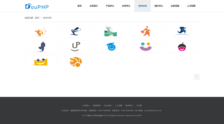Click the your@domain.com email address

pyautogui.click(x=153, y=111)
